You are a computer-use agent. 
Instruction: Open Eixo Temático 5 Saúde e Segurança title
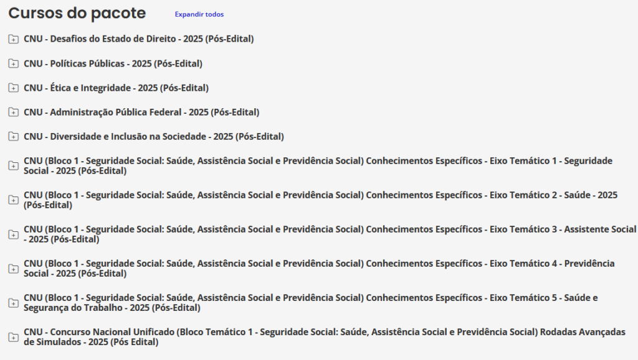pyautogui.click(x=310, y=303)
